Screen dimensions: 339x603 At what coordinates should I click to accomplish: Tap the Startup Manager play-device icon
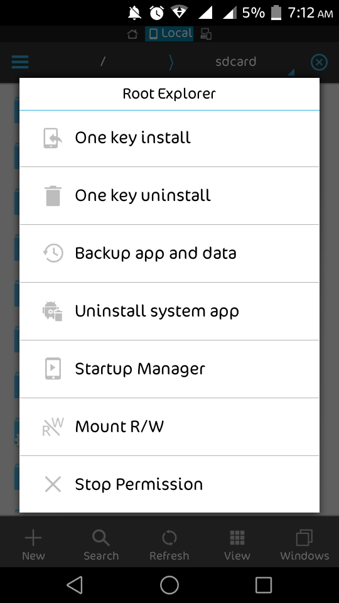click(x=53, y=369)
